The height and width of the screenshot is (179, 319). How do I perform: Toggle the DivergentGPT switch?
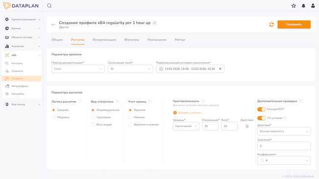(x=262, y=109)
